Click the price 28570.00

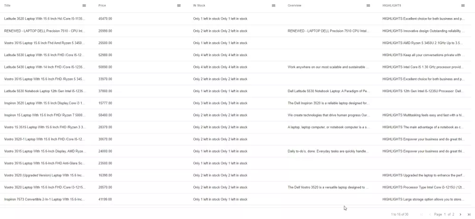[105, 188]
